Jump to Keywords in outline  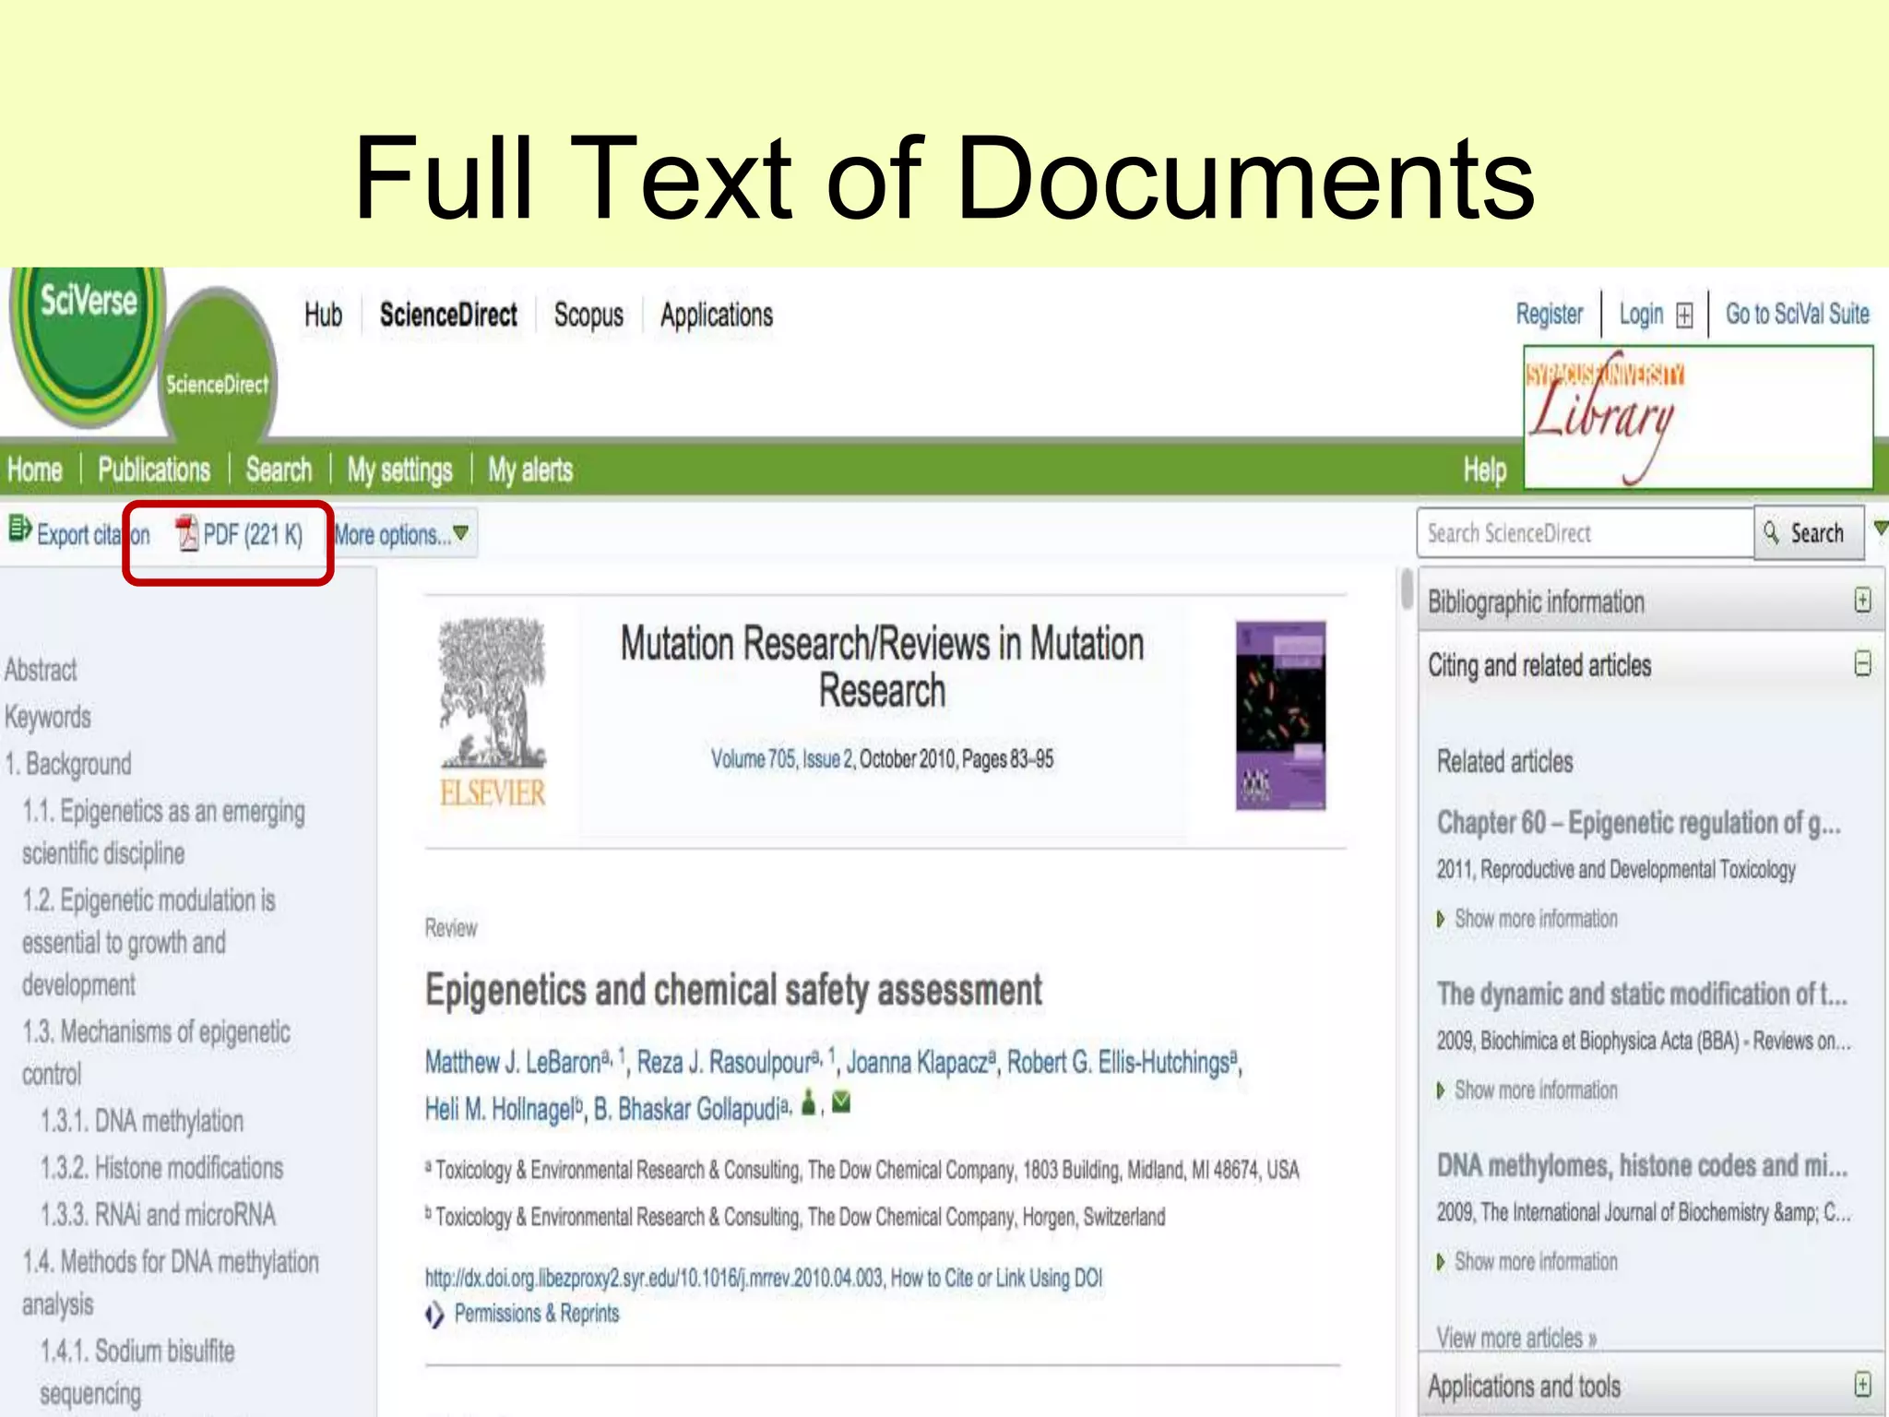click(48, 717)
